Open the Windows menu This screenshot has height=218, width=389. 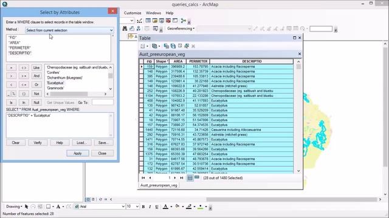(153, 13)
